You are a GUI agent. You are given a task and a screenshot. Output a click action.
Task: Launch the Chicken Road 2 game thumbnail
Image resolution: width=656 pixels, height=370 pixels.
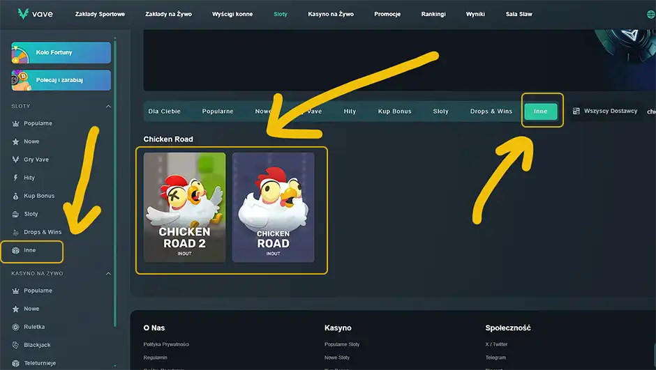click(x=184, y=208)
